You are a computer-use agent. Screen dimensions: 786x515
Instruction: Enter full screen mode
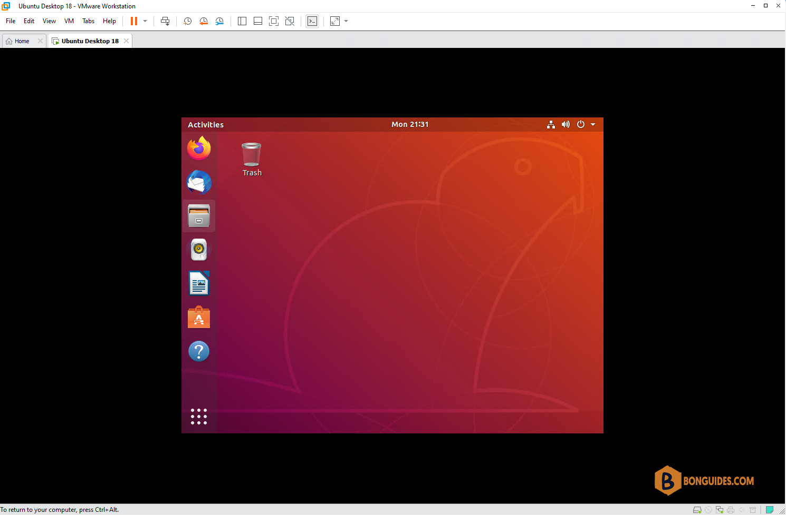point(274,21)
